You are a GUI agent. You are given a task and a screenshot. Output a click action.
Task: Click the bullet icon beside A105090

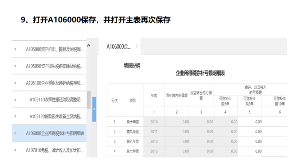pos(15,66)
